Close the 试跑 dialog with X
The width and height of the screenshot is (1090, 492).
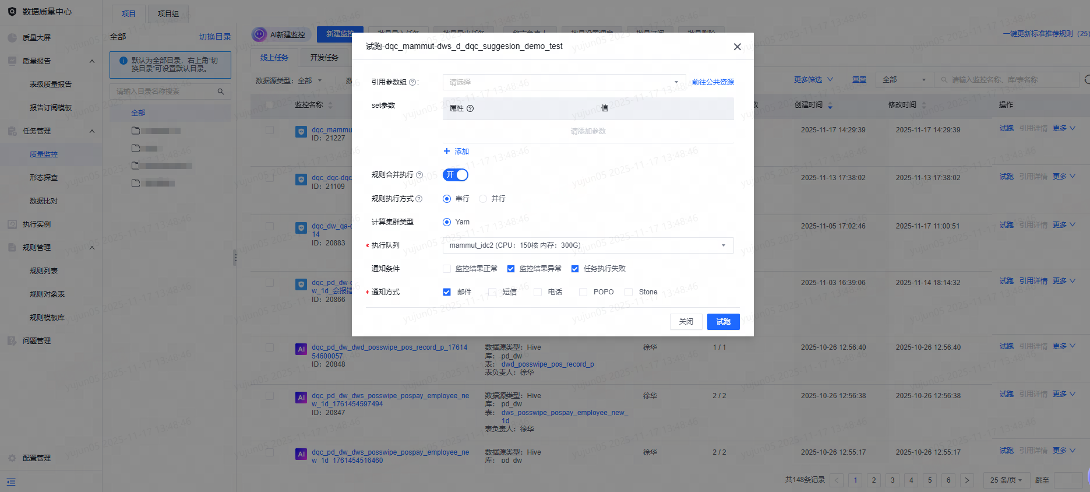(x=737, y=47)
